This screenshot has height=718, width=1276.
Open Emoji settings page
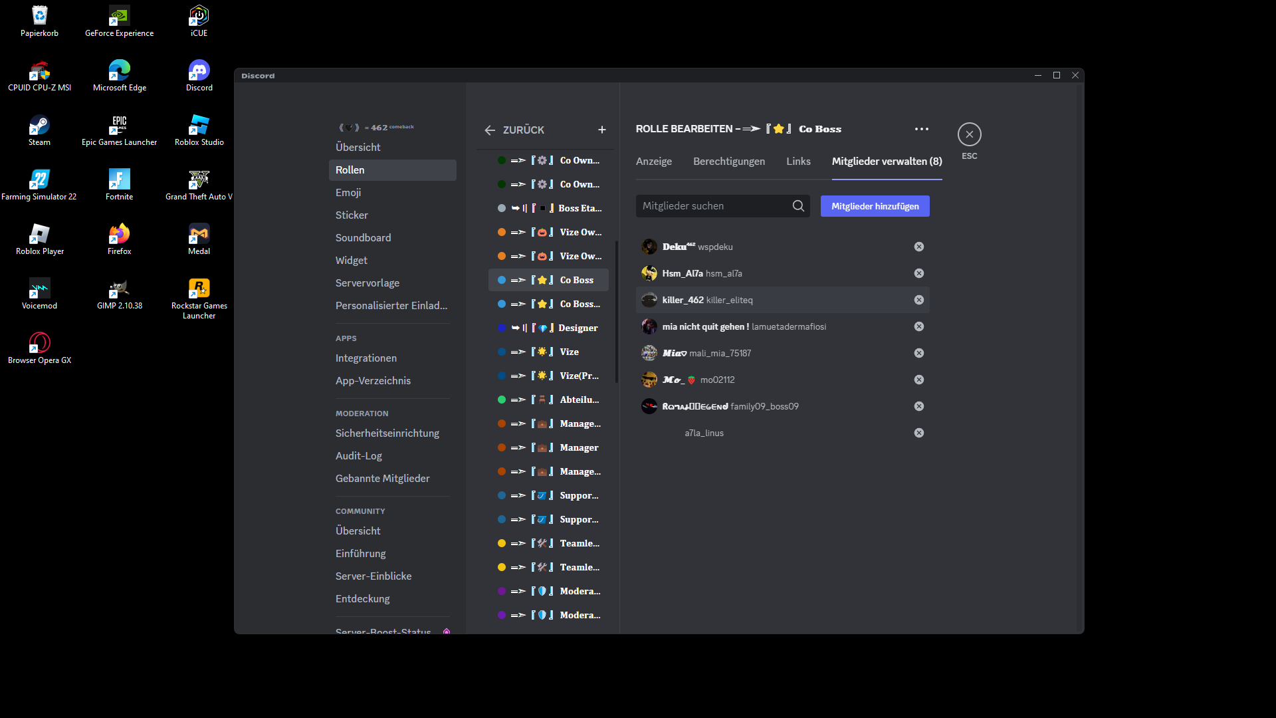(x=392, y=193)
